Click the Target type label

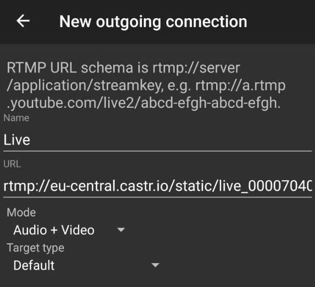point(35,248)
